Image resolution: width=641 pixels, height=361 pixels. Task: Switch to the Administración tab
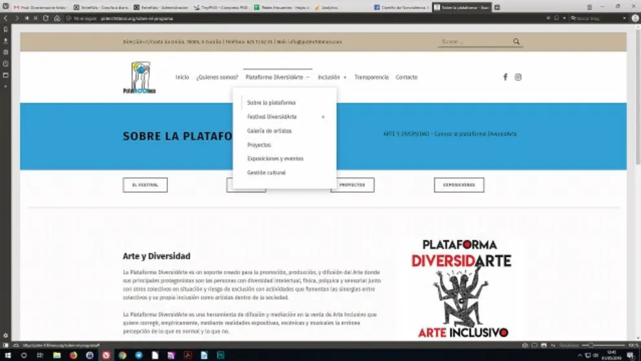pyautogui.click(x=161, y=7)
